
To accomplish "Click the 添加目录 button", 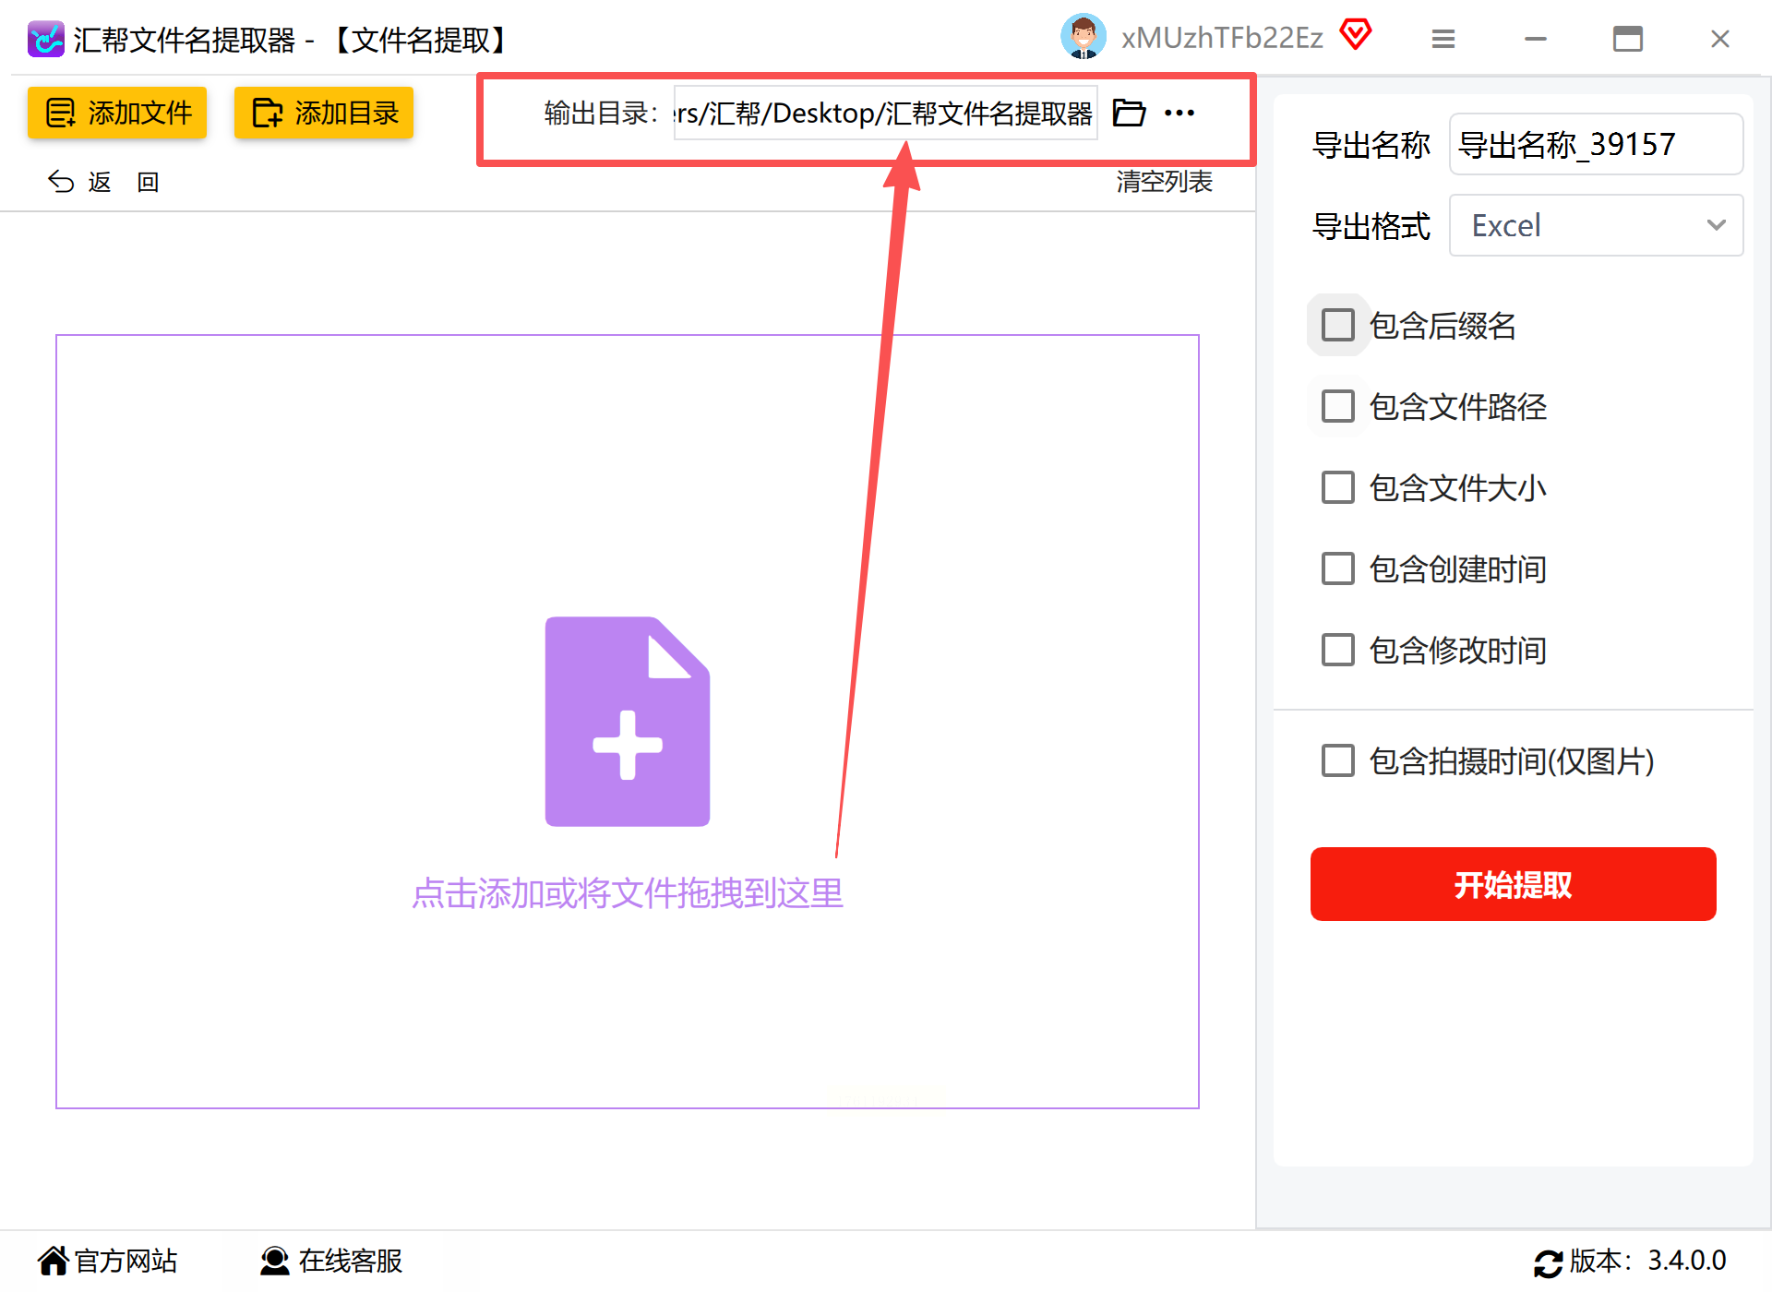I will point(324,113).
